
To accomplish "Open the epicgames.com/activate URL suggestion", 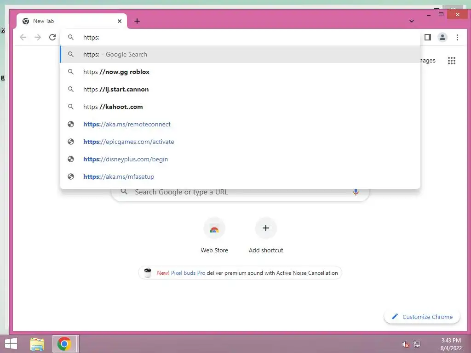I will point(240,142).
